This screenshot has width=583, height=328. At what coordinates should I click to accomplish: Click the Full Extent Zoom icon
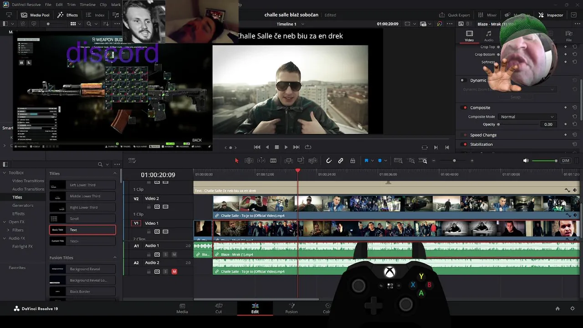pos(398,160)
